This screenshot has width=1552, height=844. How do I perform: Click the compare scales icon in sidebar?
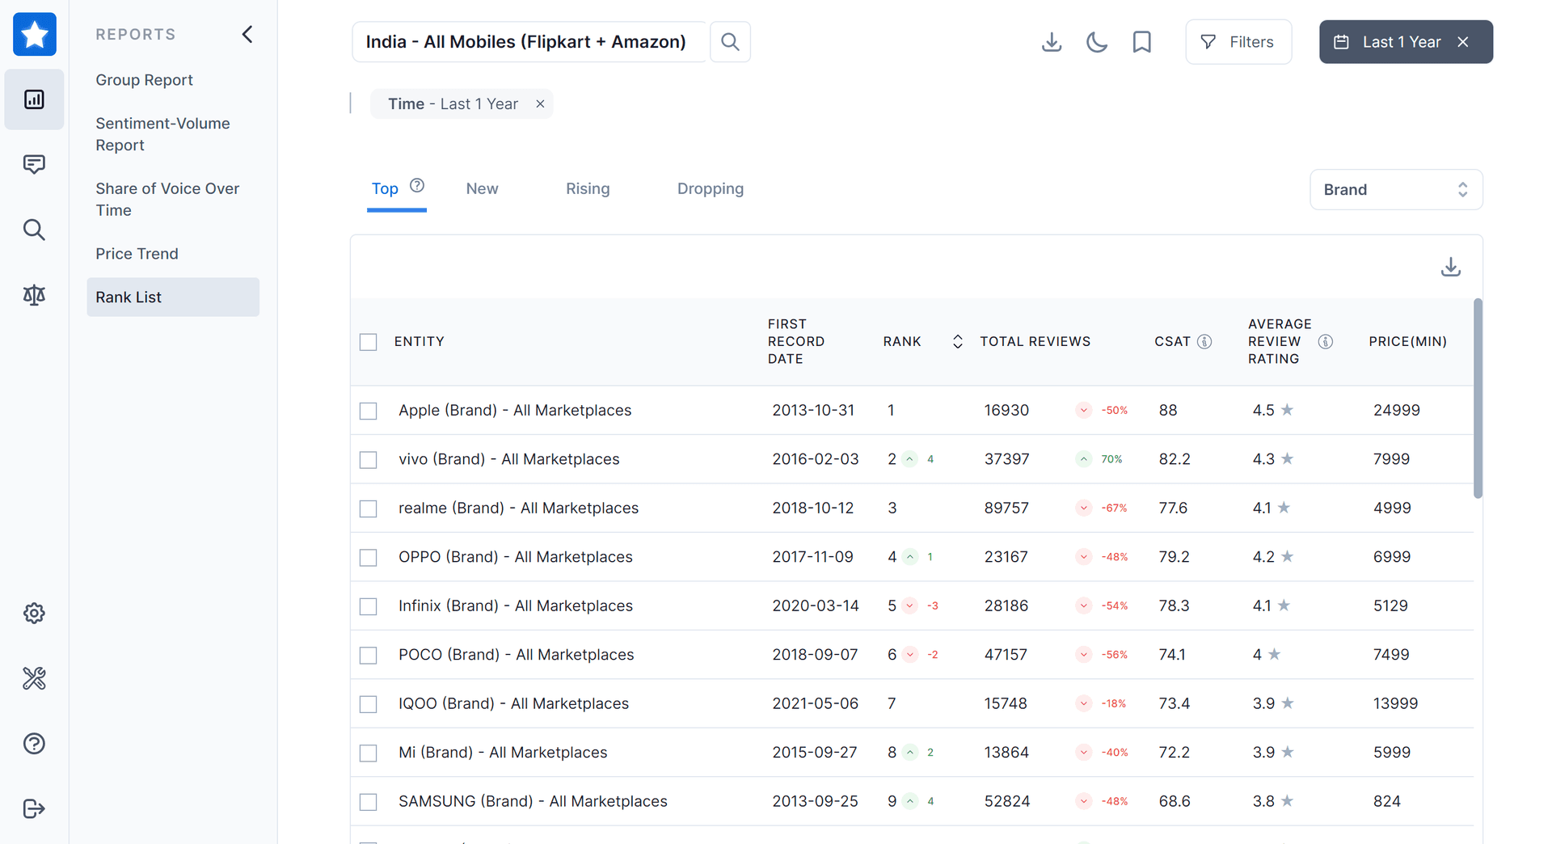click(34, 295)
